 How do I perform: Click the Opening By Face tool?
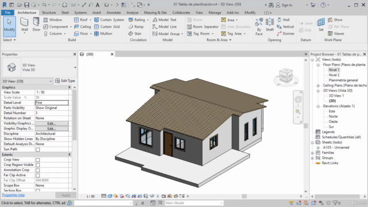click(x=259, y=26)
